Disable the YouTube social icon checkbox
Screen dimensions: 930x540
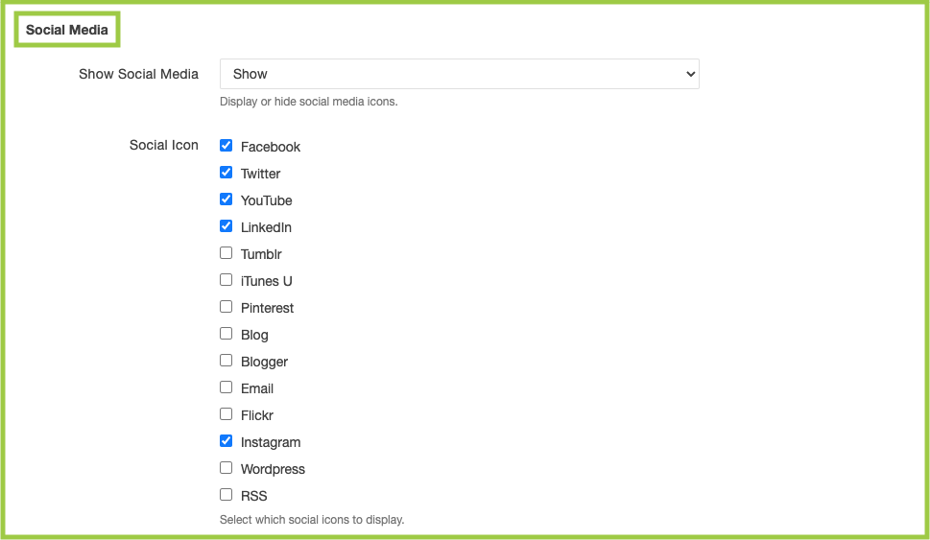click(226, 200)
